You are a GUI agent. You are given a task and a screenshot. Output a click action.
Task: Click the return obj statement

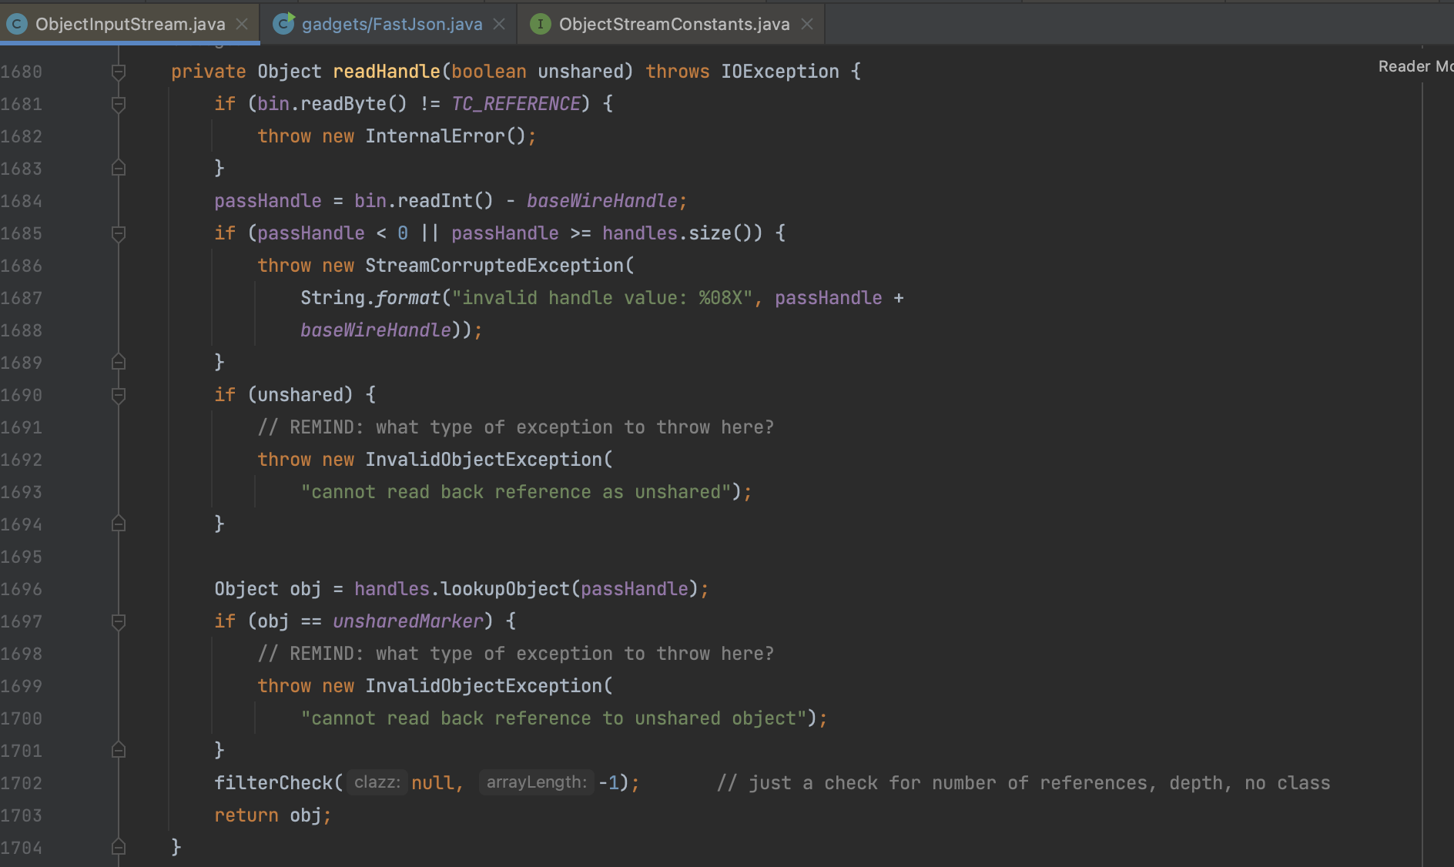pos(273,815)
